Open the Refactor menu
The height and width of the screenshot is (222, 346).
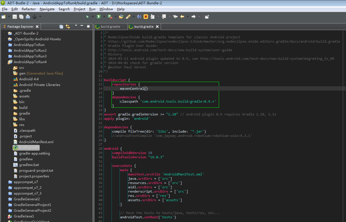point(29,9)
